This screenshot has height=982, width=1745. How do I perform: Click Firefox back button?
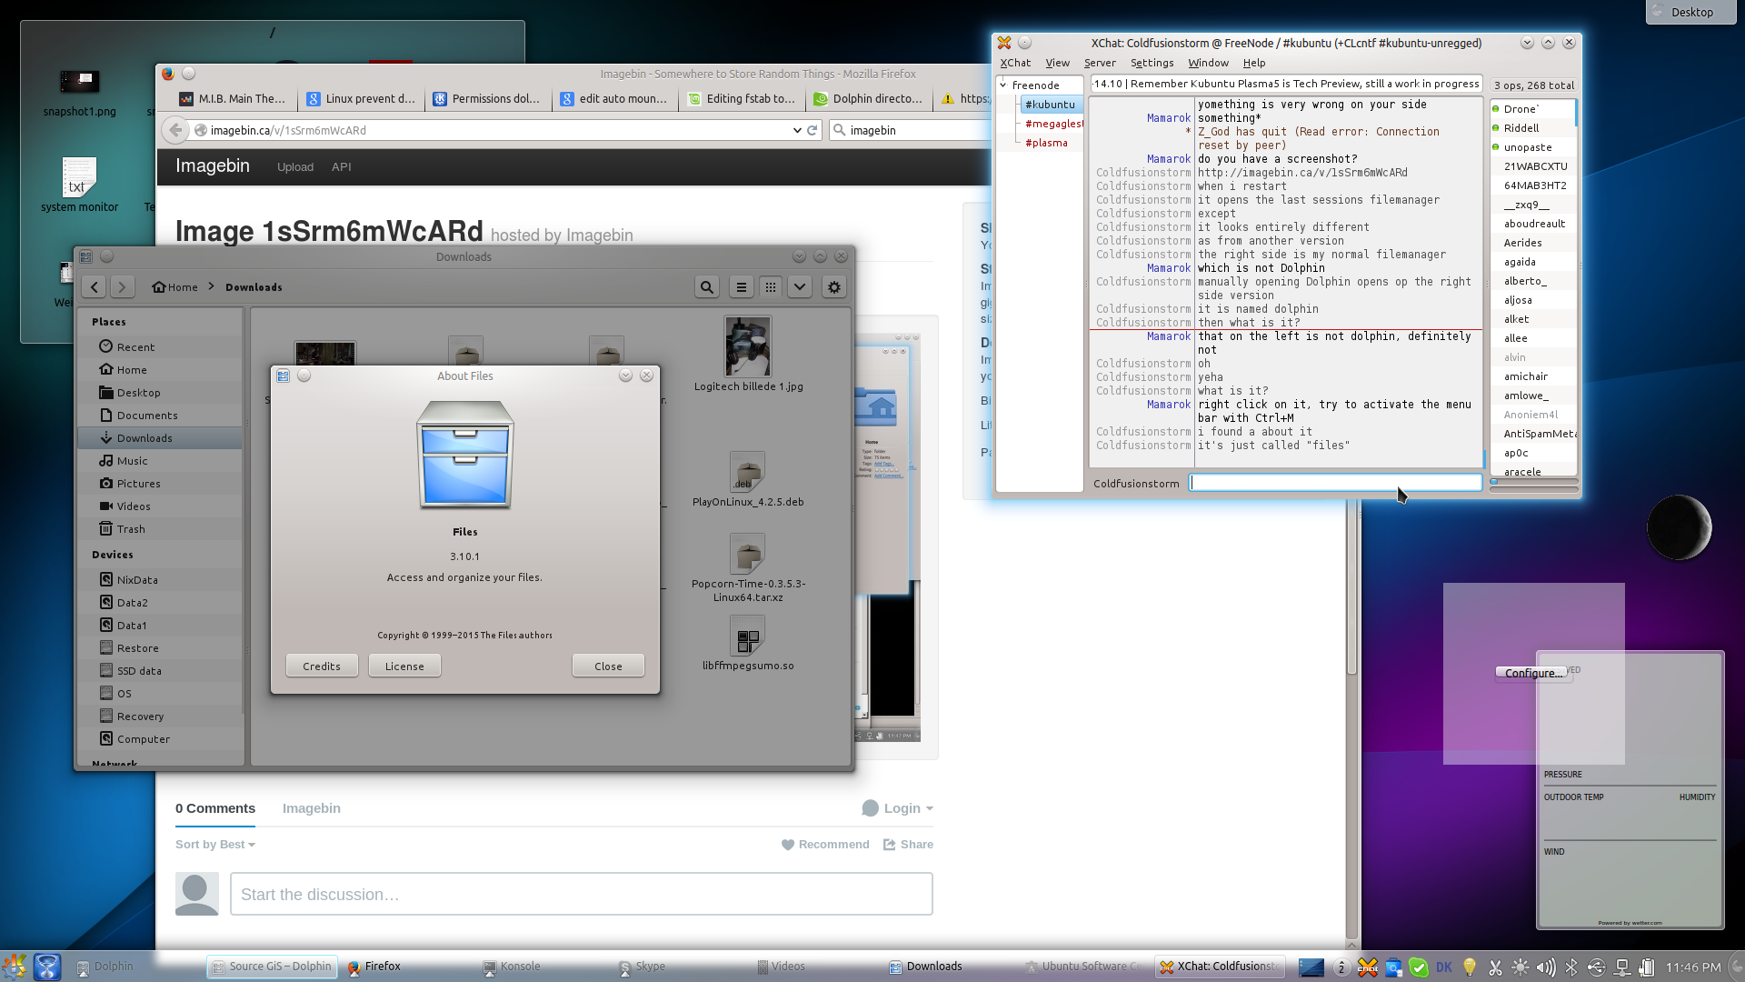click(x=175, y=130)
